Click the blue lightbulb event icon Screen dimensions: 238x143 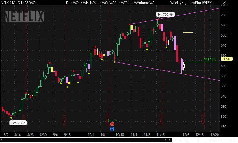112,129
